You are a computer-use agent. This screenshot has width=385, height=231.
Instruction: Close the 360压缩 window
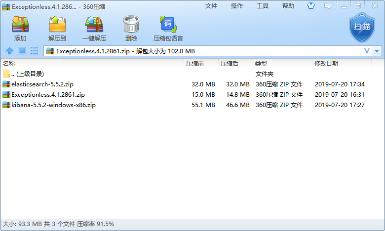(x=375, y=5)
